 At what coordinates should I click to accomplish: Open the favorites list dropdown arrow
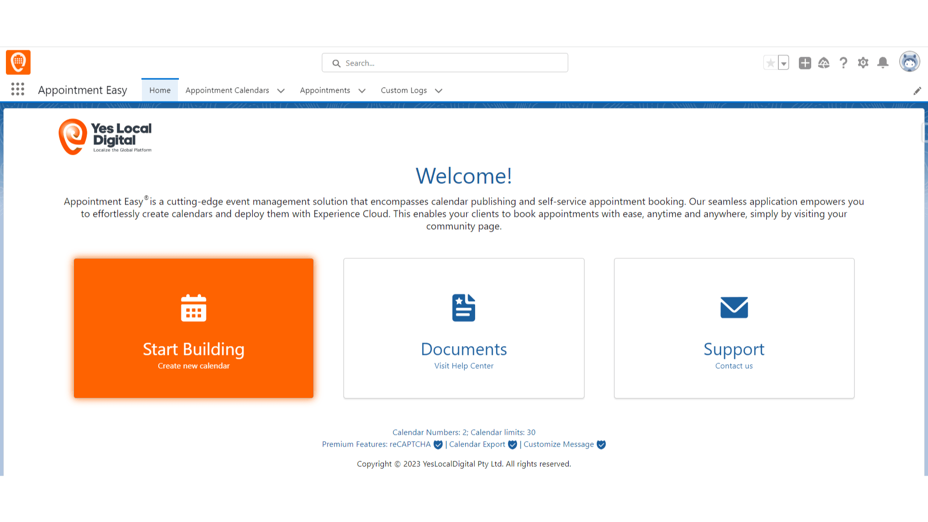(784, 63)
